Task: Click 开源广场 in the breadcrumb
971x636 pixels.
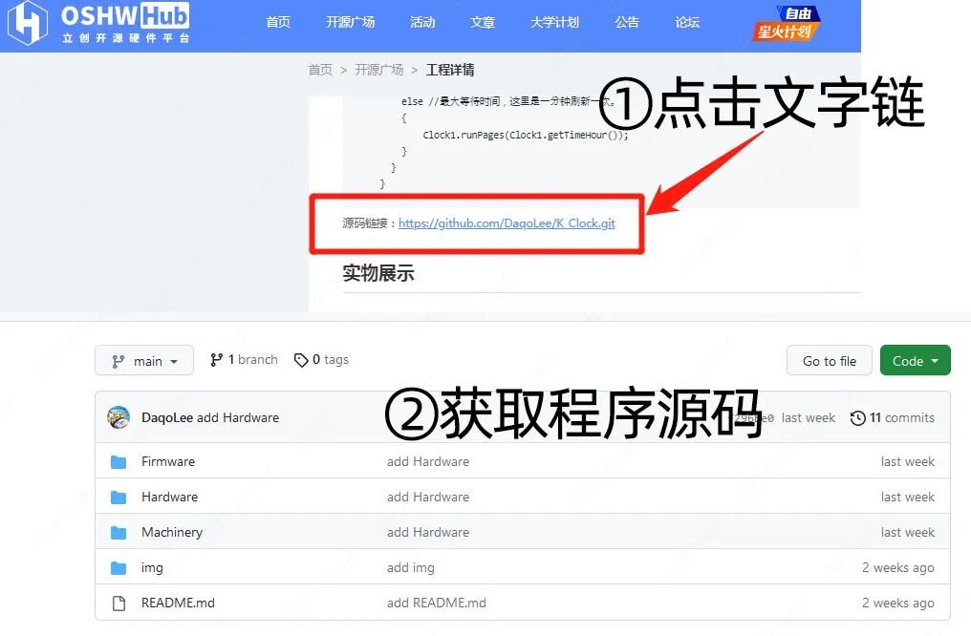Action: click(378, 70)
